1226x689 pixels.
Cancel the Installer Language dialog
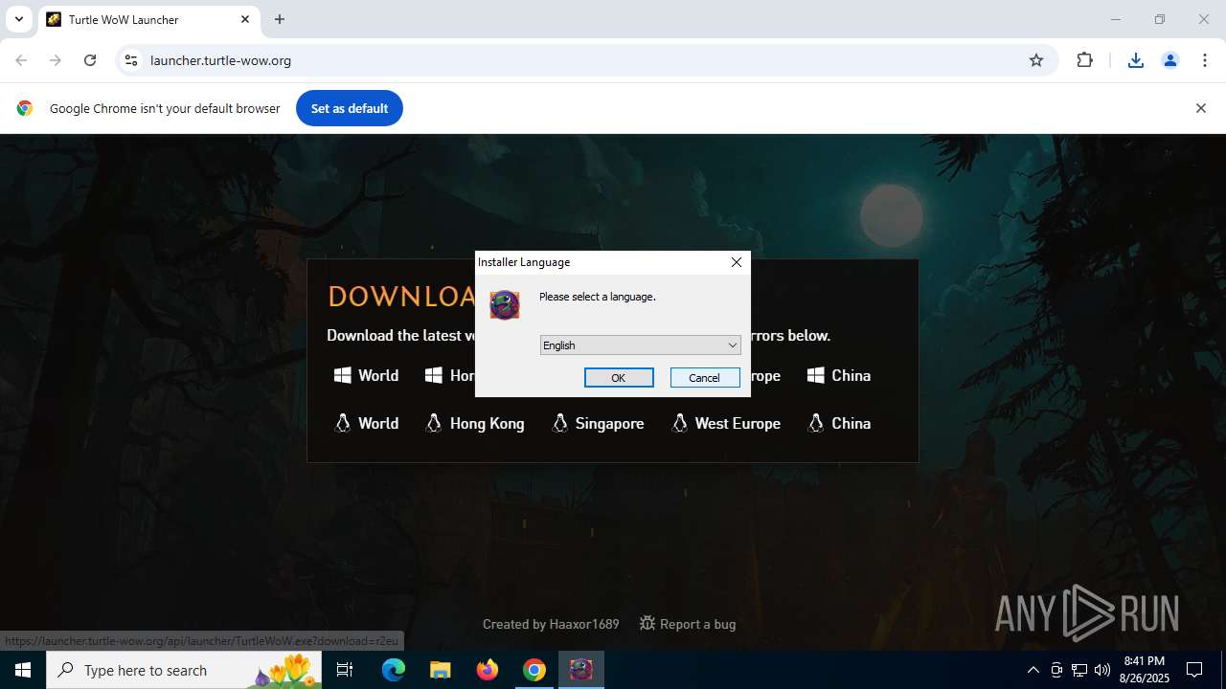pyautogui.click(x=705, y=378)
